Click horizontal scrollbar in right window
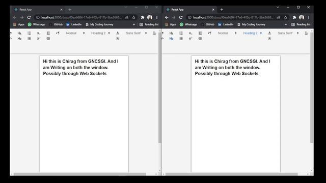This screenshot has height=183, width=326. [231, 174]
